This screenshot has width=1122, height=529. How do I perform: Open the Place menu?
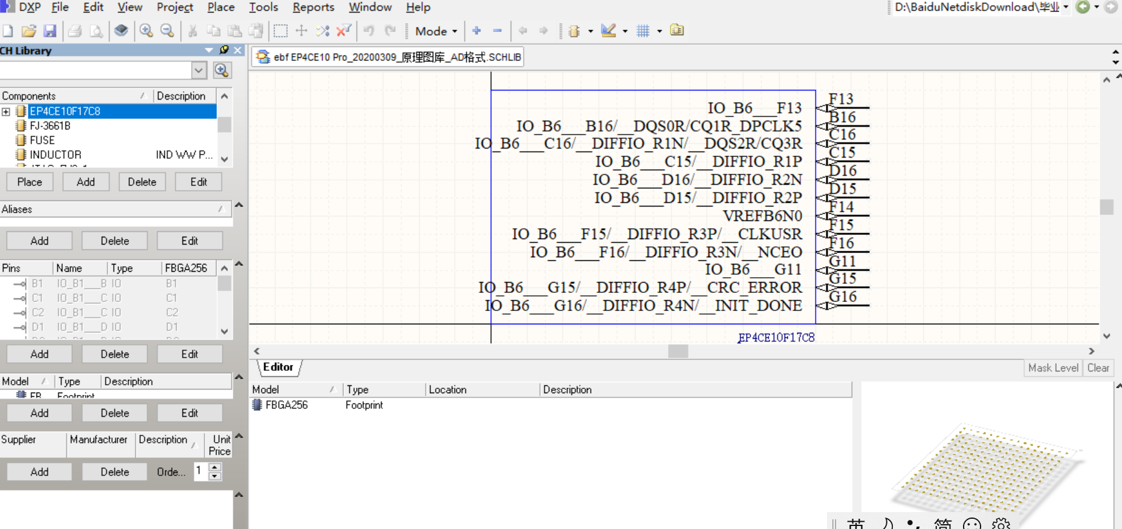coord(221,7)
